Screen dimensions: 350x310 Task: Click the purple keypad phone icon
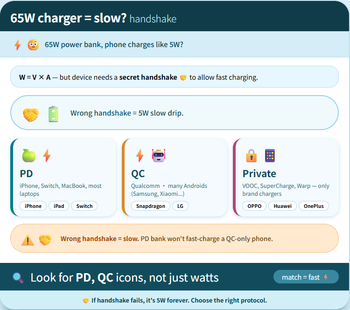tap(270, 155)
